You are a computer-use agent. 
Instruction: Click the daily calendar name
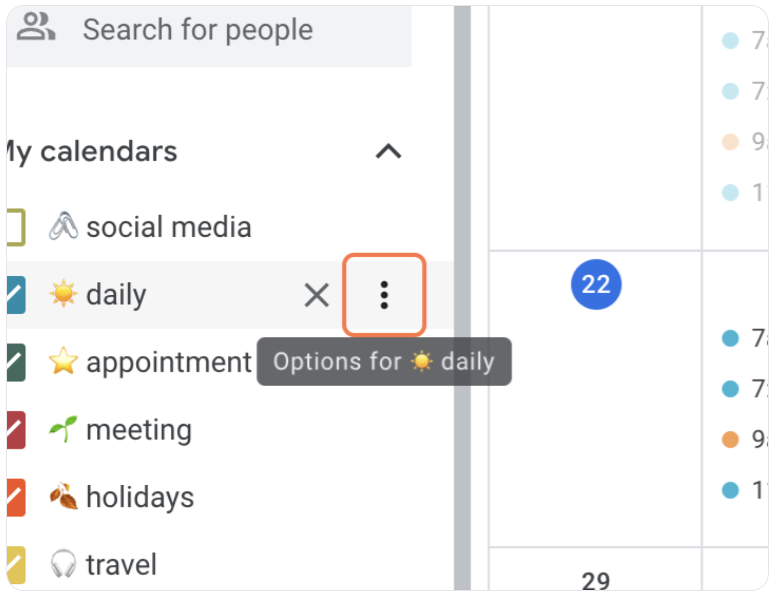point(115,294)
